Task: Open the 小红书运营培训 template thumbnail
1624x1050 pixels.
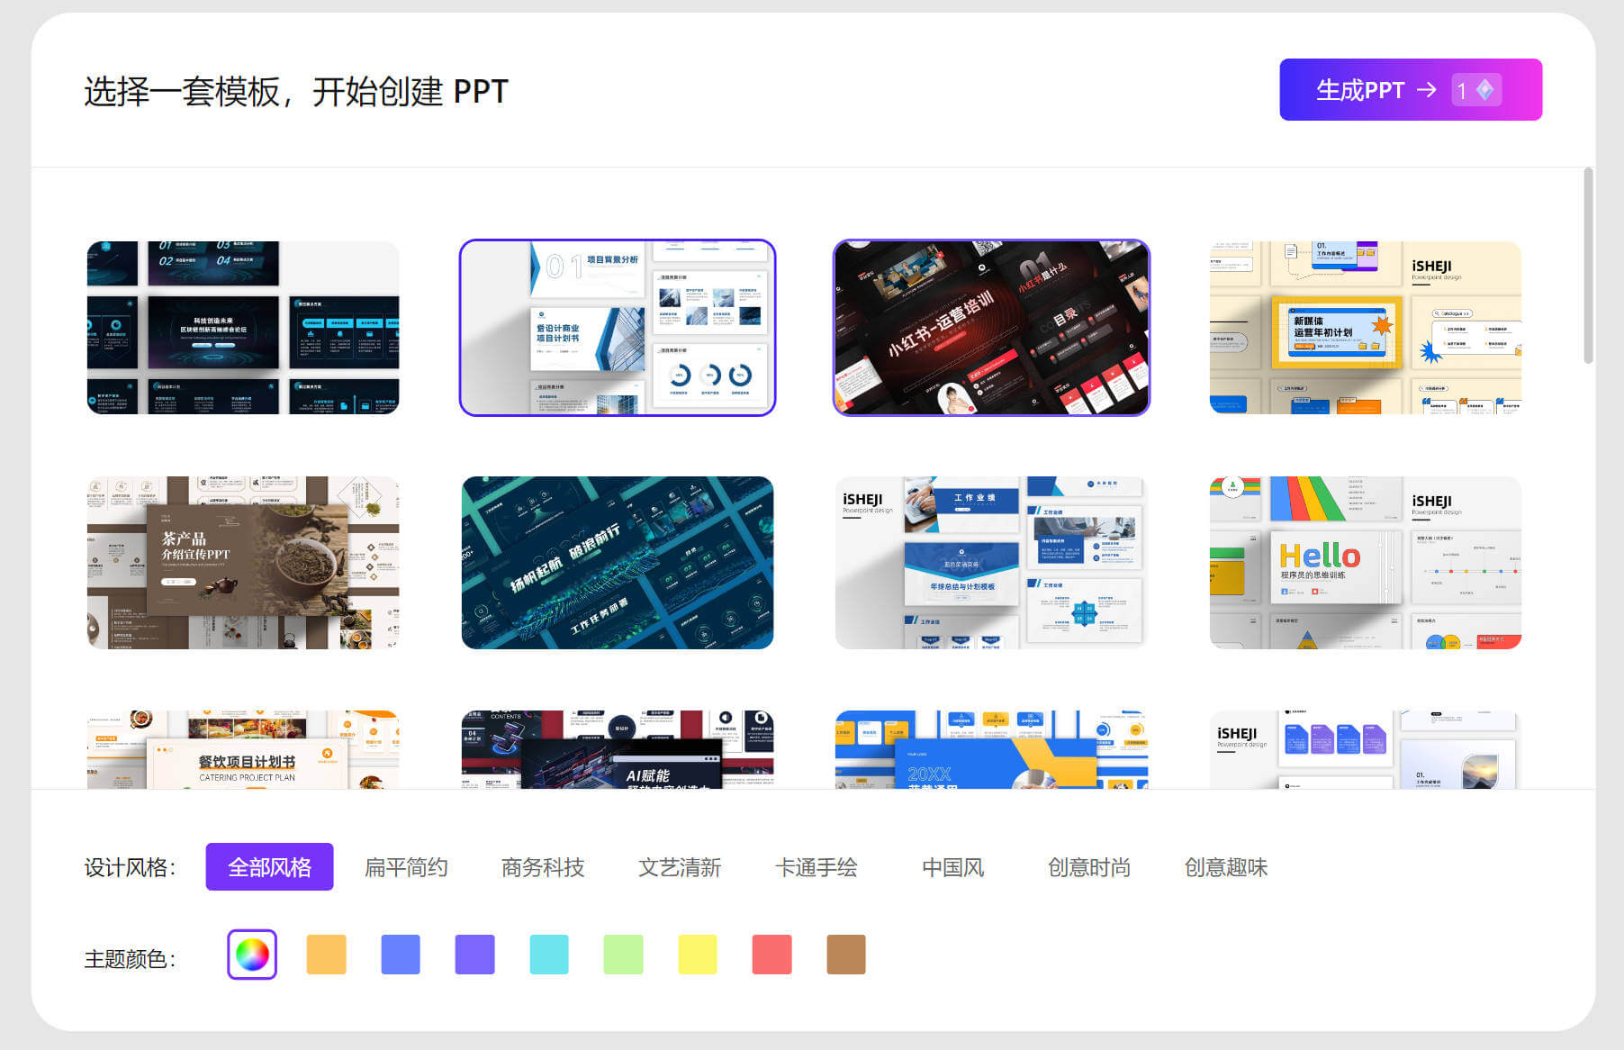Action: pos(991,328)
